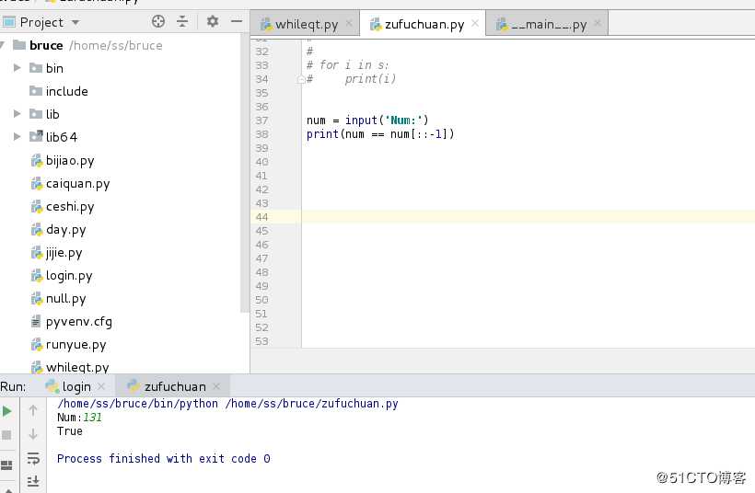The height and width of the screenshot is (493, 755).
Task: Click restore layout icon in Run toolbar
Action: [6, 464]
